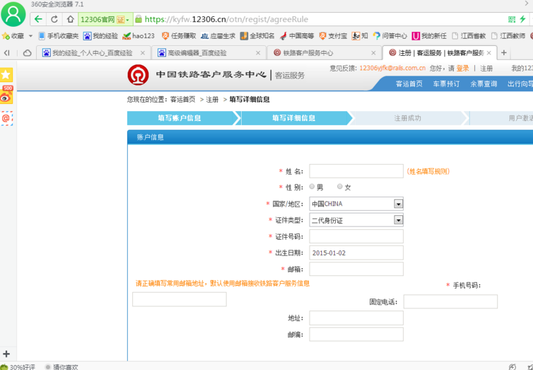
Task: Click the 登录 login link
Action: click(462, 69)
